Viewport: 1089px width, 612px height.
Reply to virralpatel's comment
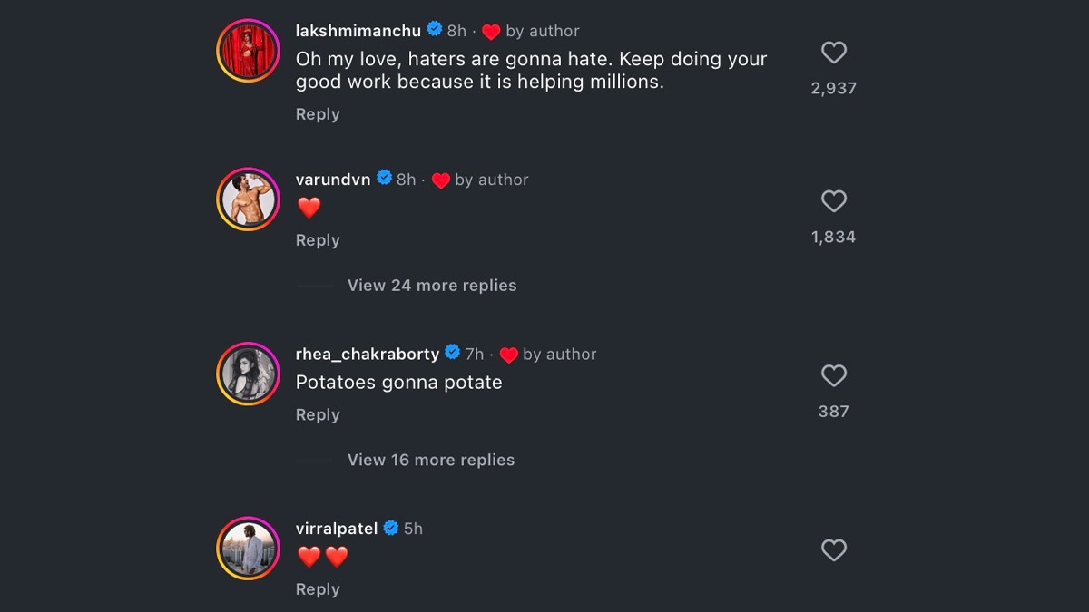pos(318,589)
